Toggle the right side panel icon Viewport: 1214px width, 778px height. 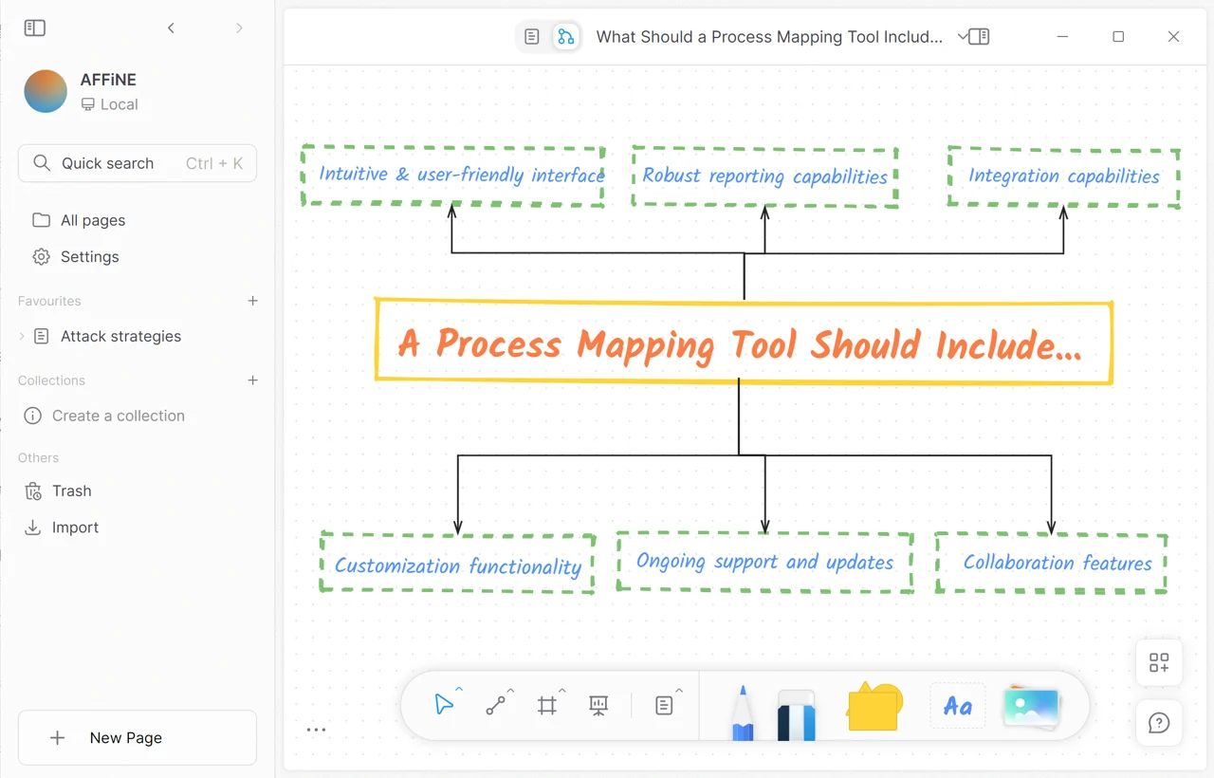[980, 37]
